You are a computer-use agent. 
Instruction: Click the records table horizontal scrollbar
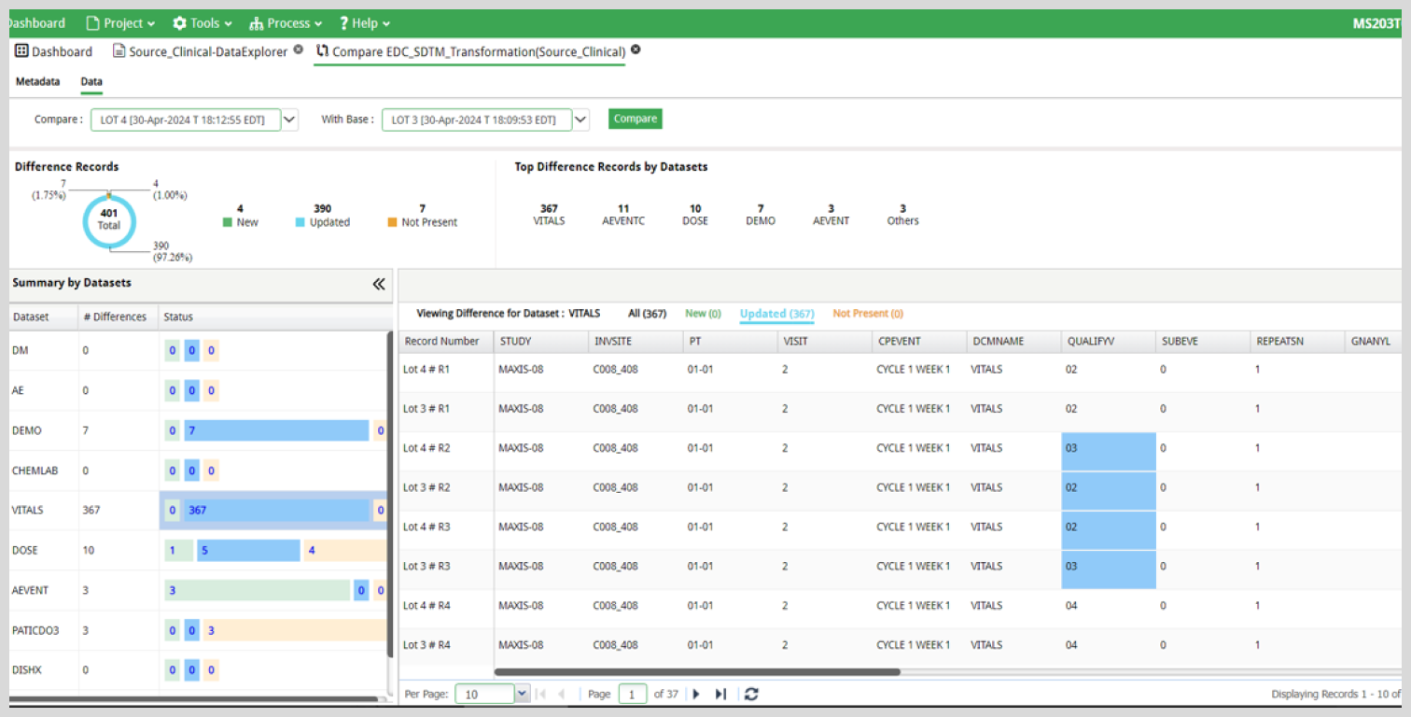pyautogui.click(x=696, y=671)
